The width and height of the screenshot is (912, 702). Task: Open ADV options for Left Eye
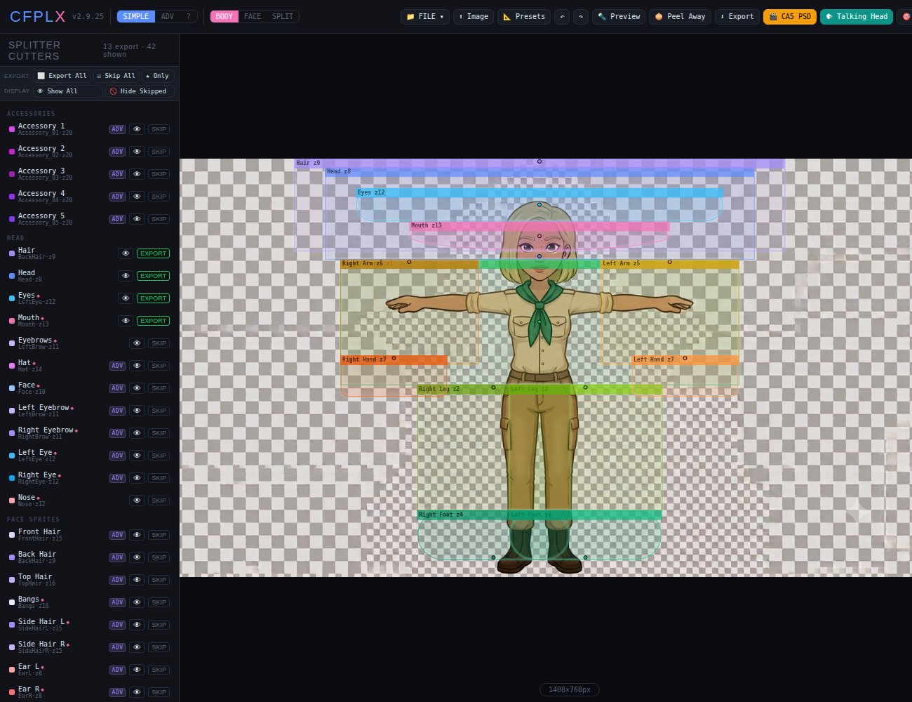(117, 456)
